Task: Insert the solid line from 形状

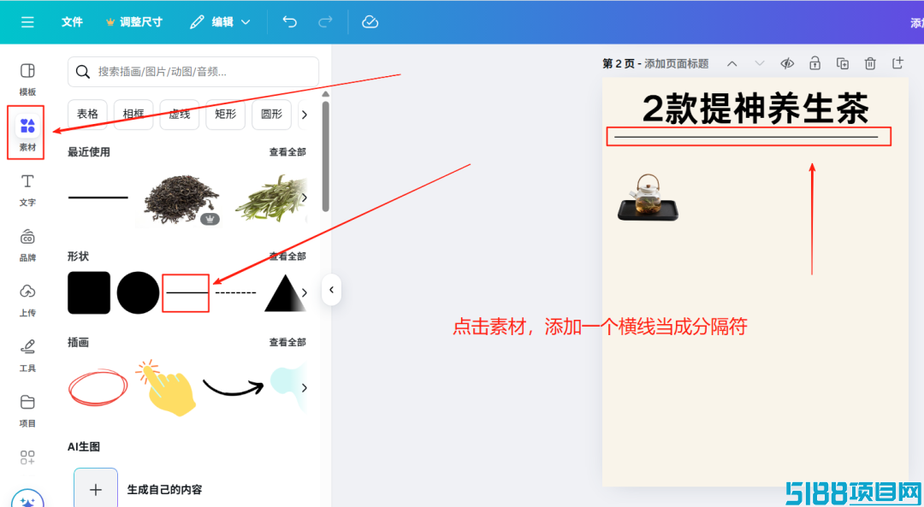Action: pyautogui.click(x=187, y=292)
